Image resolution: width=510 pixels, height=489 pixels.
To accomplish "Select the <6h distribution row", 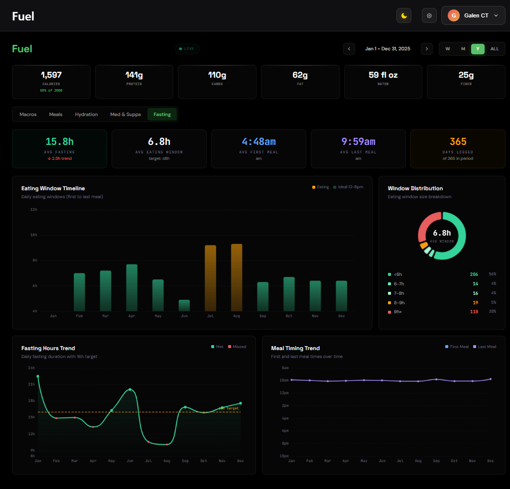I will [442, 274].
